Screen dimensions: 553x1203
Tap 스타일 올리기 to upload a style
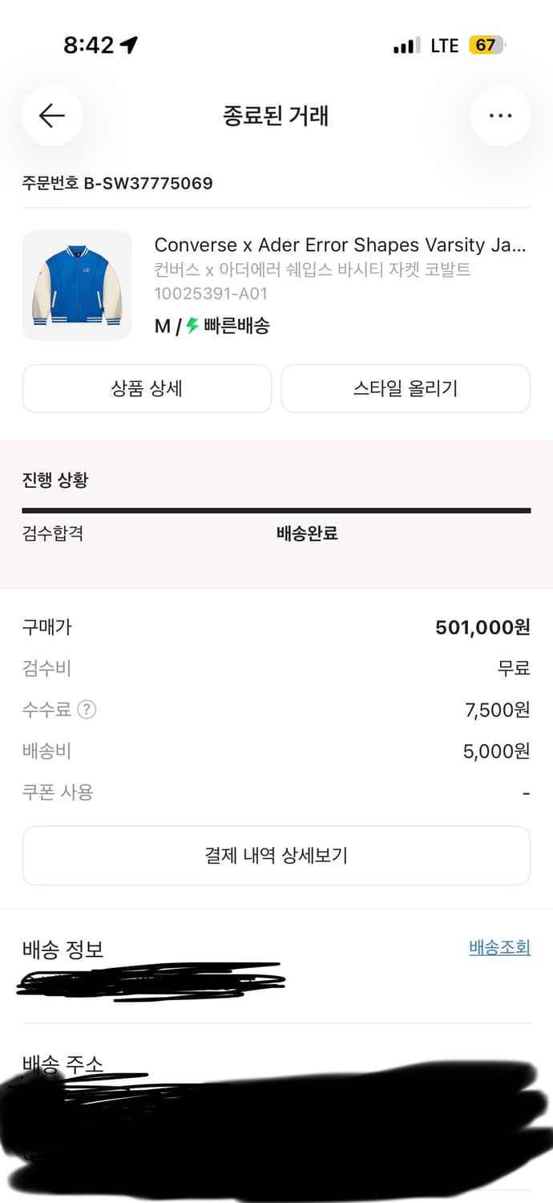(x=406, y=388)
